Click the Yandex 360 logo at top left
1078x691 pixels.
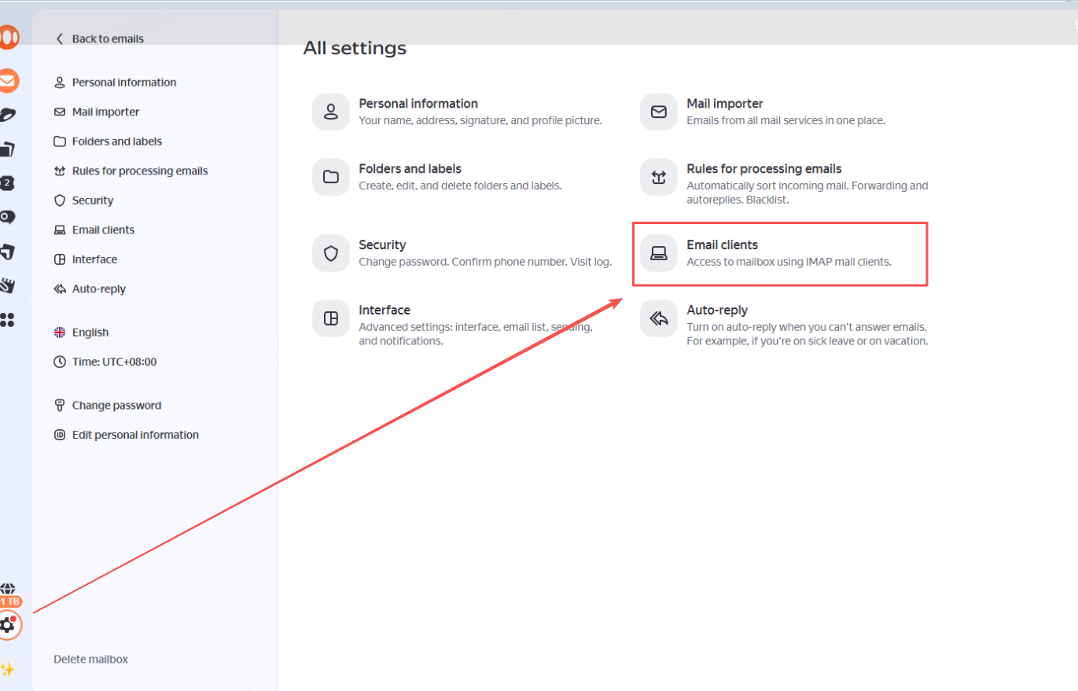9,37
